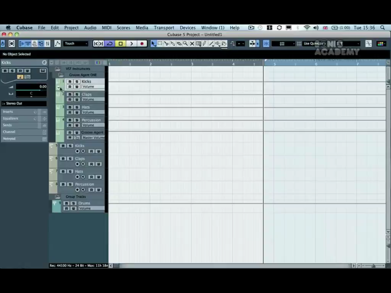Open the Channel inspector section
391x293 pixels.
[x=24, y=132]
